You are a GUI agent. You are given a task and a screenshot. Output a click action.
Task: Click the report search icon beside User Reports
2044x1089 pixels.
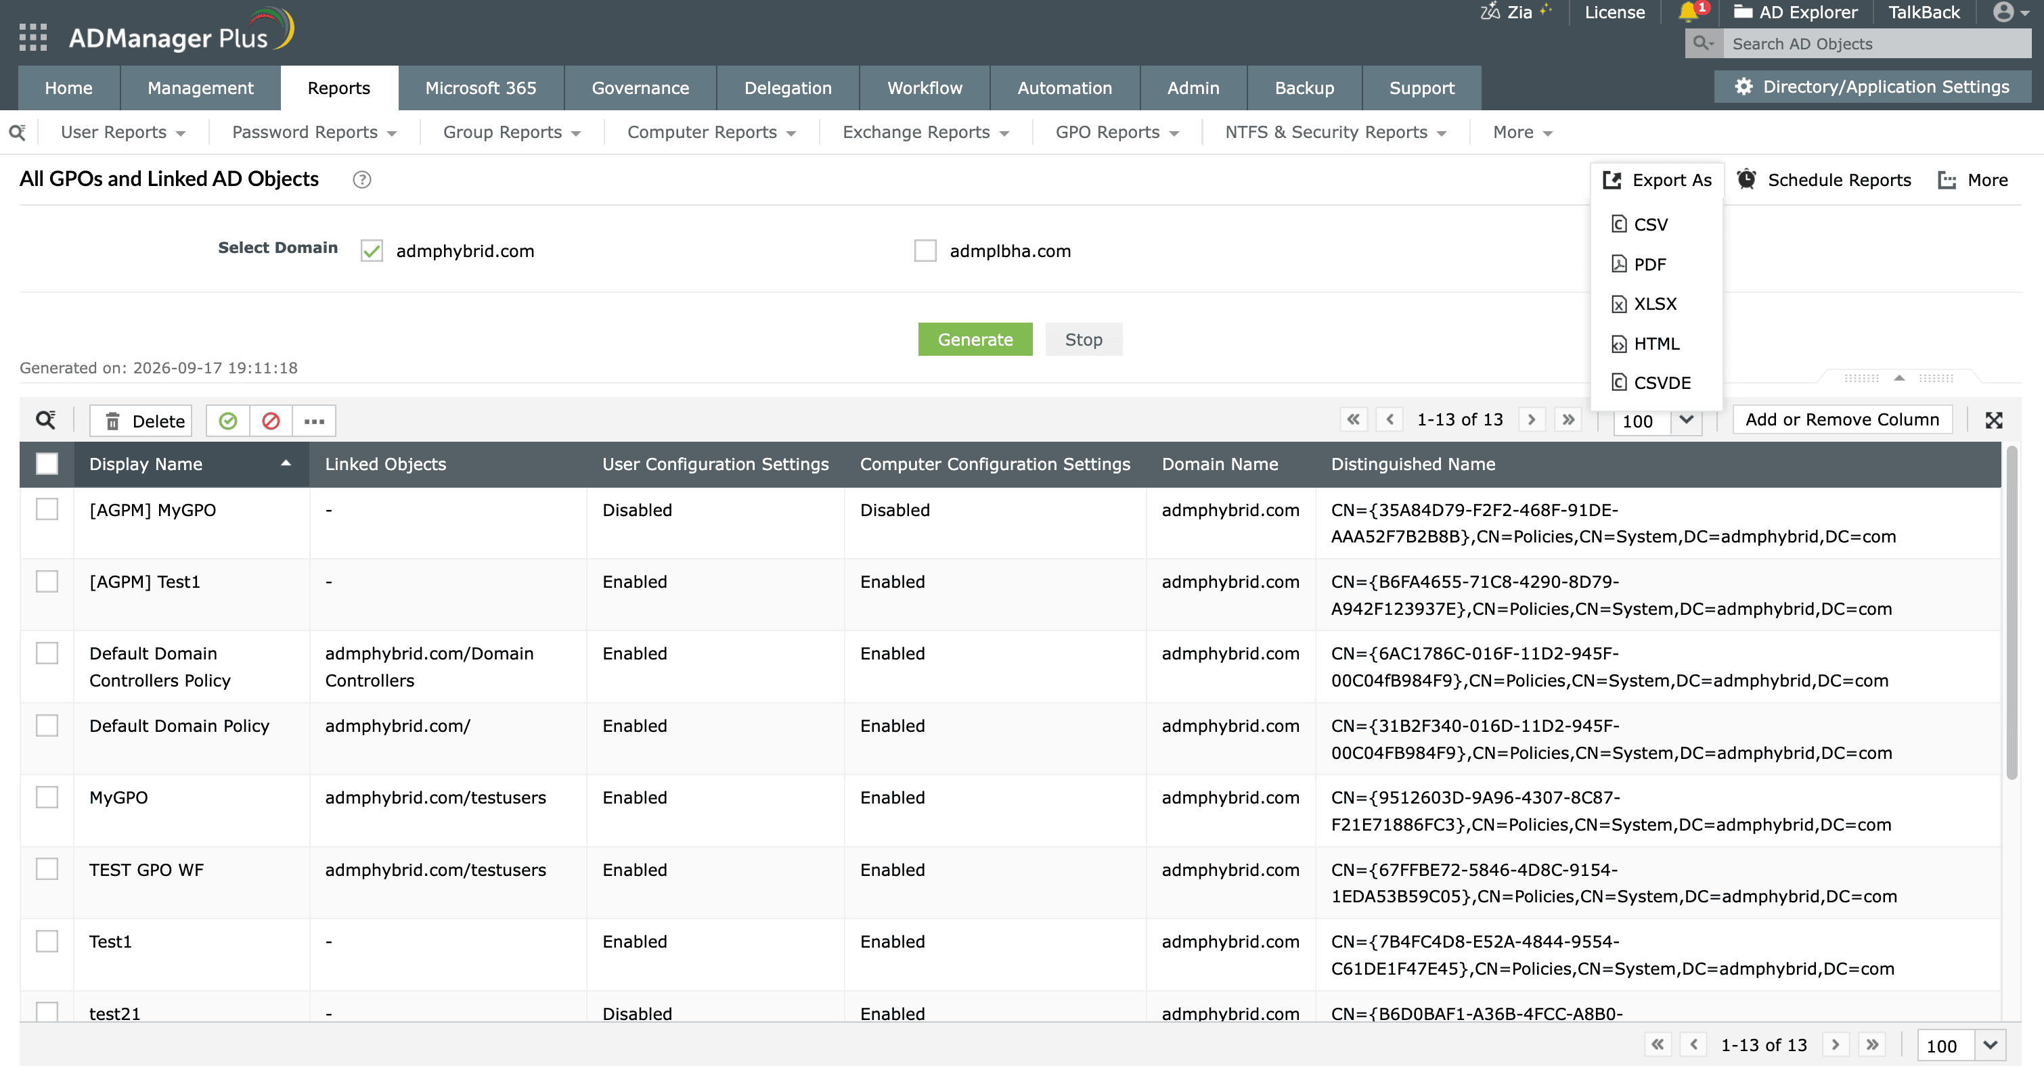click(x=18, y=133)
